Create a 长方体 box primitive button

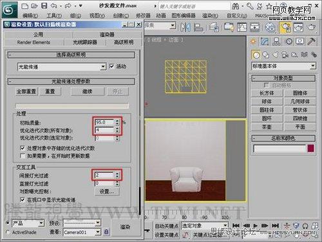tap(267, 93)
